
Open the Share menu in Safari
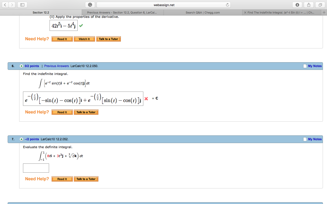pos(308,5)
